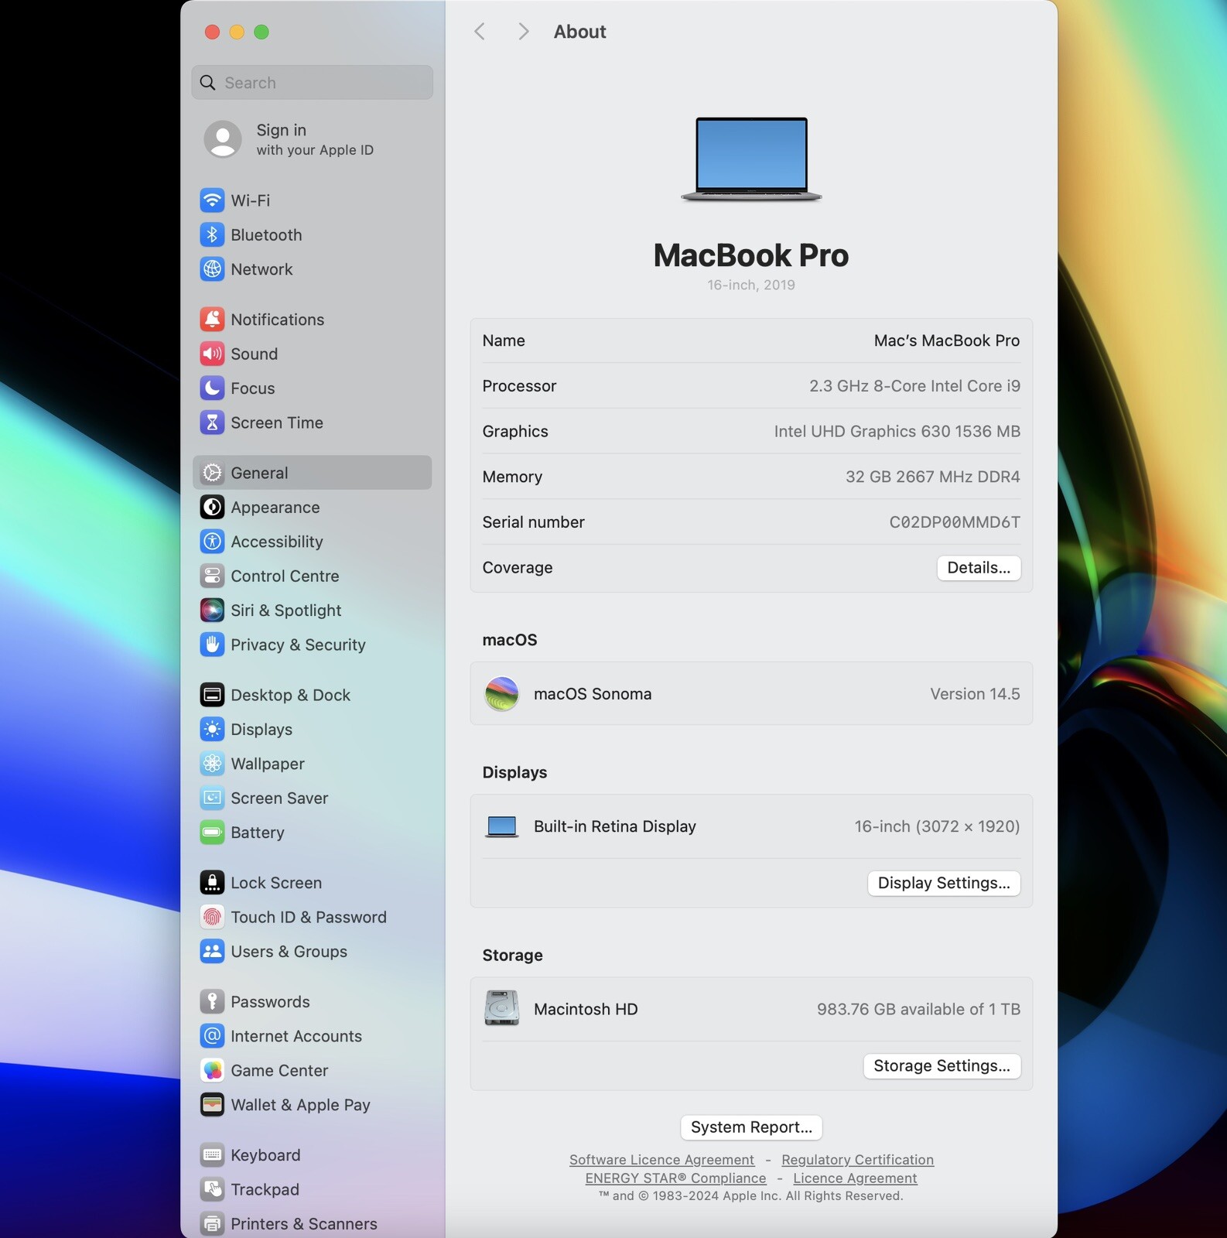Click the memory value "32 GB 2667 MHz DDR4"
The height and width of the screenshot is (1238, 1227).
click(x=932, y=477)
